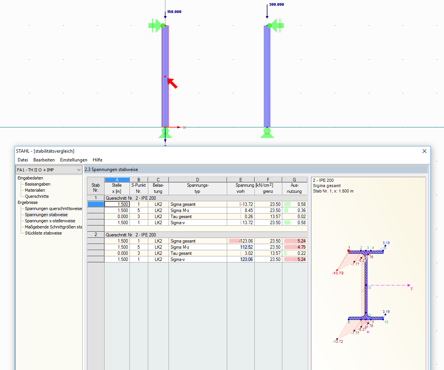The width and height of the screenshot is (444, 370).
Task: Click right column's top support symbol
Action: pyautogui.click(x=275, y=26)
